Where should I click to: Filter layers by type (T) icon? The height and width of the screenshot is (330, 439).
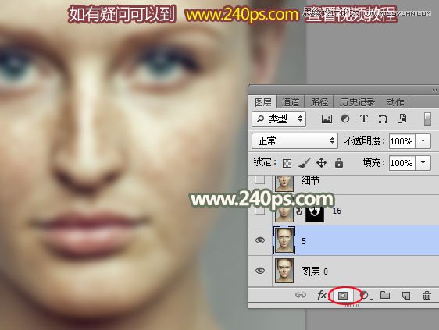[364, 119]
